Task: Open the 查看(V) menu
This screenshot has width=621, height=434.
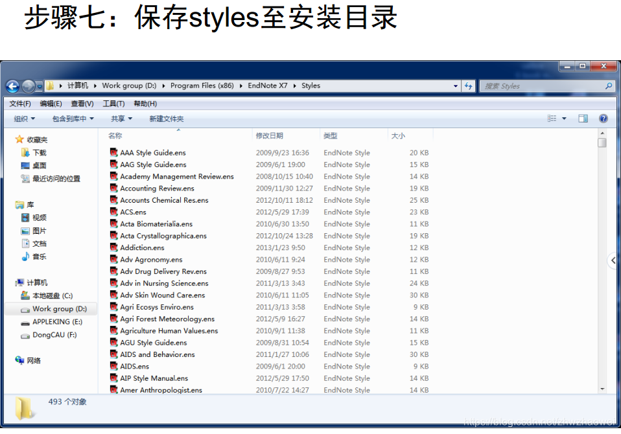Action: tap(82, 104)
